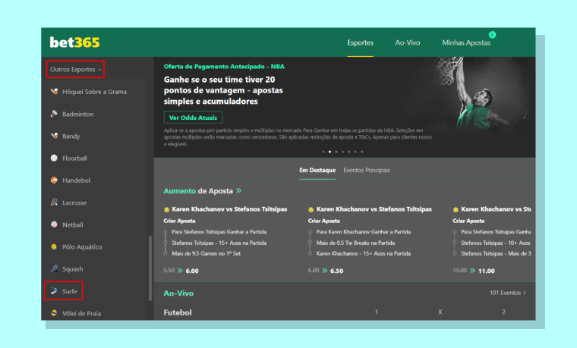This screenshot has width=577, height=348.
Task: Open Hóquei Sobre a Grama sport
Action: point(95,92)
